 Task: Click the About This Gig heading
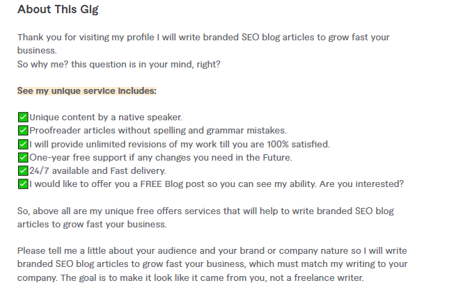[x=58, y=9]
